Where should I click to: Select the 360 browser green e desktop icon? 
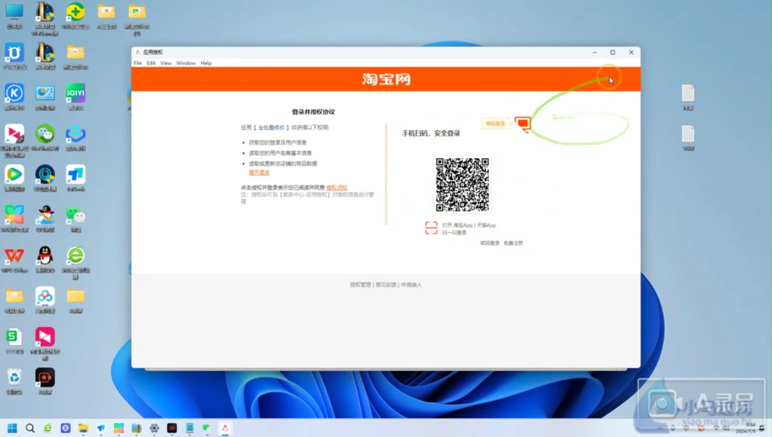coord(76,263)
